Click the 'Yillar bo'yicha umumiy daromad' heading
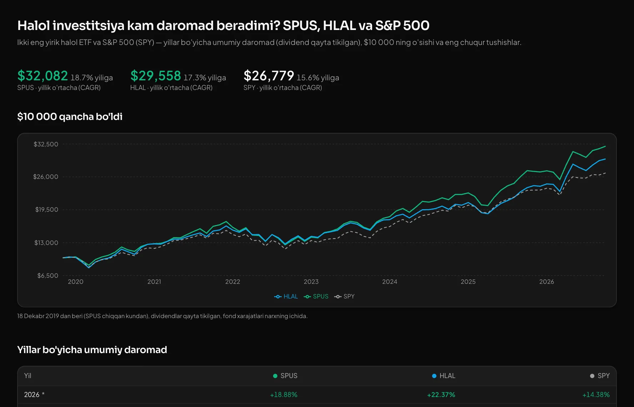634x407 pixels. (x=92, y=350)
